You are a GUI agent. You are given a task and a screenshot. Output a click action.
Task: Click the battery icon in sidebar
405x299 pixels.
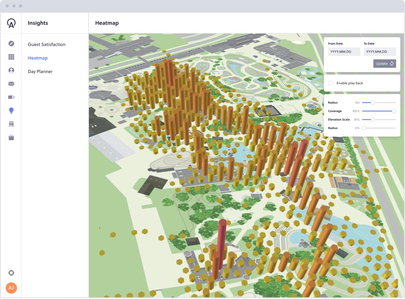coord(11,97)
